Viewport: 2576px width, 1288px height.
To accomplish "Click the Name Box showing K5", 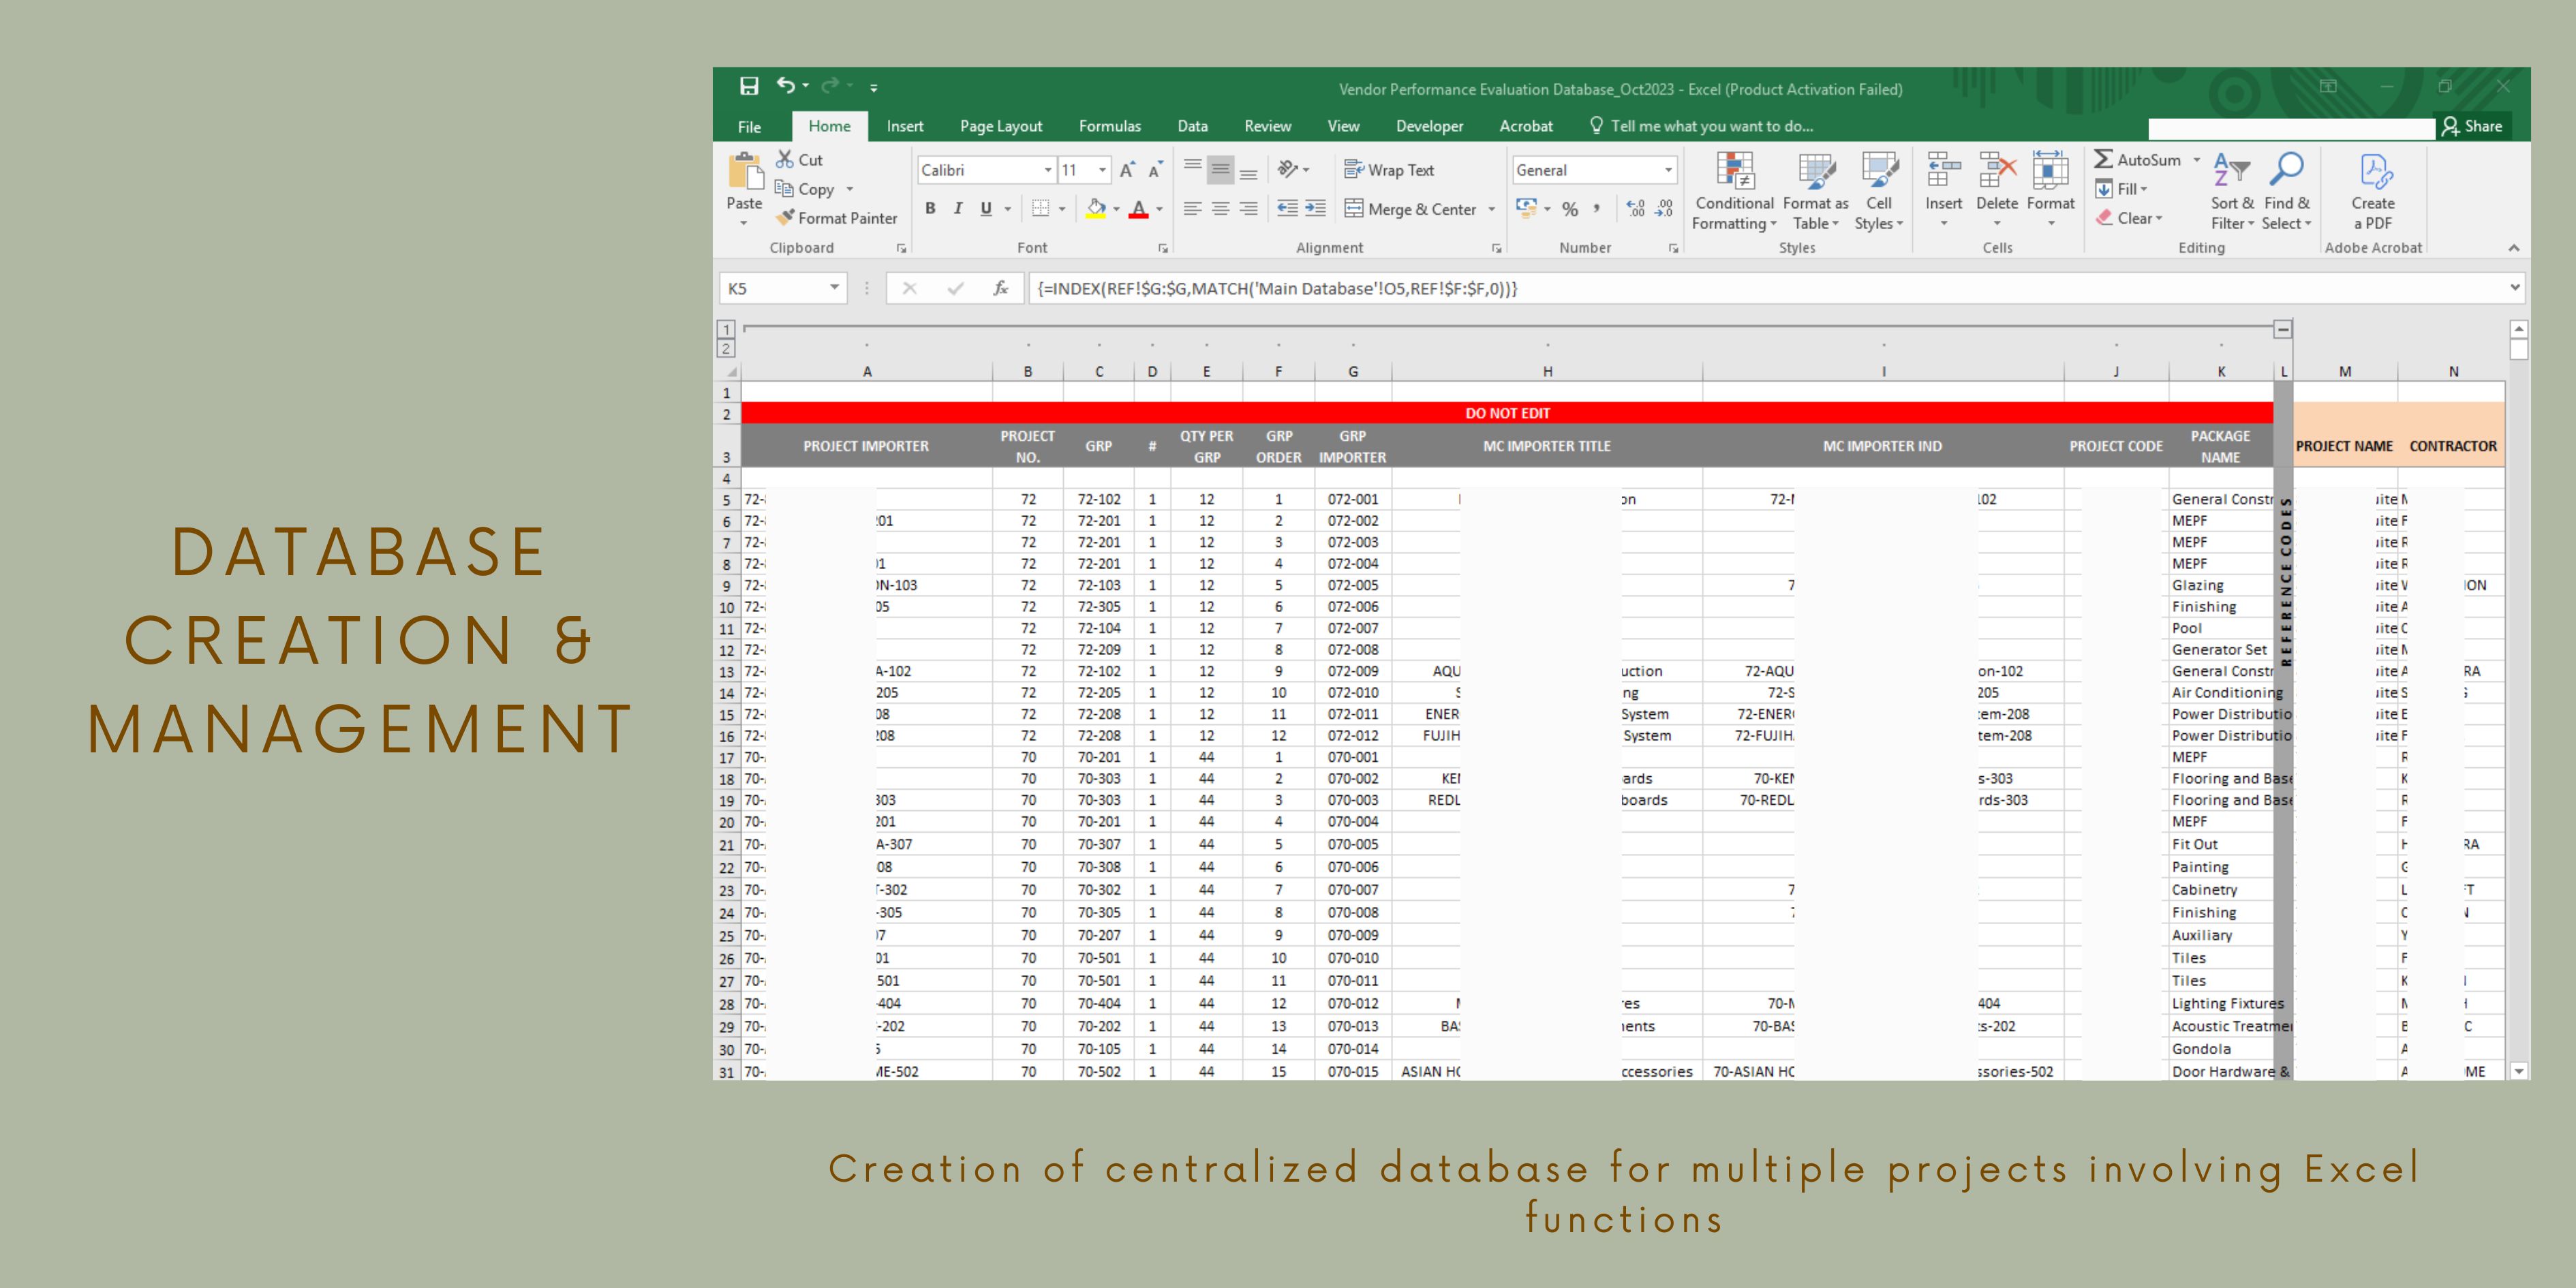I will point(783,288).
